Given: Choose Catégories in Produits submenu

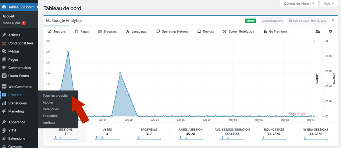Looking at the screenshot, I should 50,109.
